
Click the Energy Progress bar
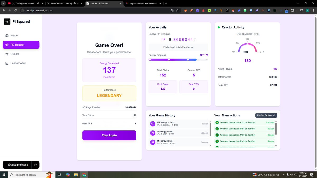(x=178, y=60)
